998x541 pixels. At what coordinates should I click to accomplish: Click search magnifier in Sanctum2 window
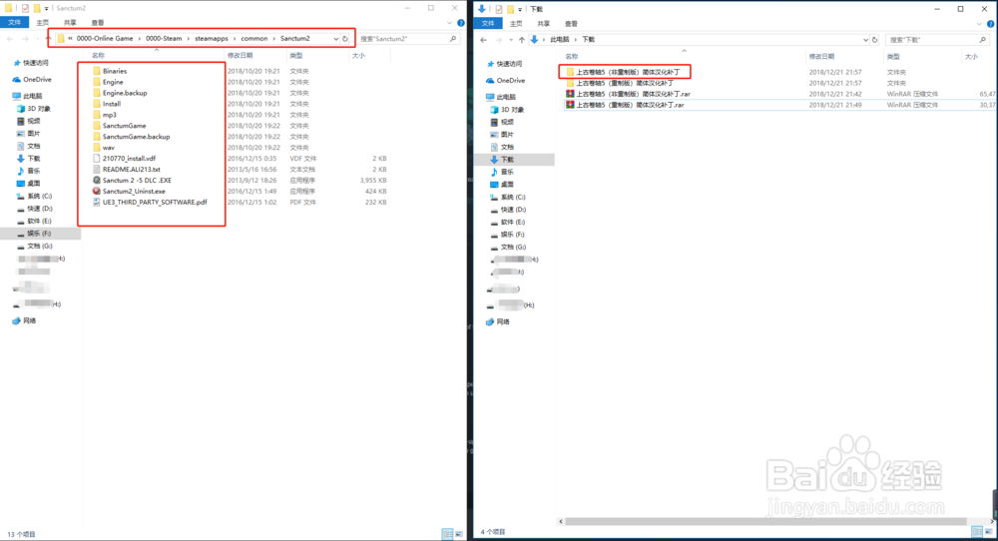click(453, 39)
